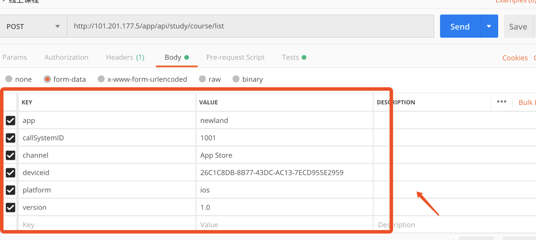The width and height of the screenshot is (536, 240).
Task: Click the empty new Value field
Action: pos(284,224)
